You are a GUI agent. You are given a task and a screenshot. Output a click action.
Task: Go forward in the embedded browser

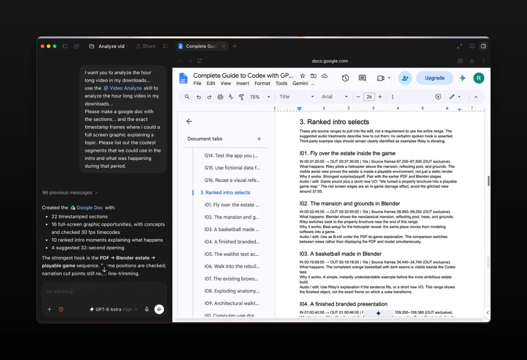[190, 61]
